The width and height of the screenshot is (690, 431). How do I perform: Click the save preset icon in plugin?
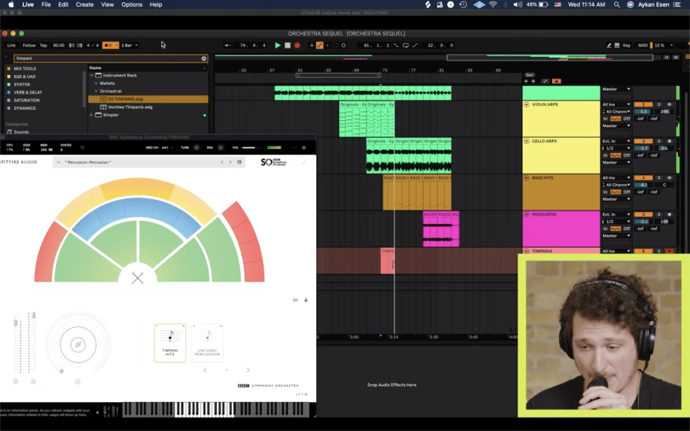pyautogui.click(x=240, y=162)
